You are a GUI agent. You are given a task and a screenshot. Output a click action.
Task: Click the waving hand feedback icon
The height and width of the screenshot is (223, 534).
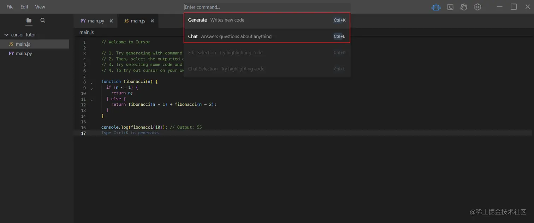pos(464,7)
